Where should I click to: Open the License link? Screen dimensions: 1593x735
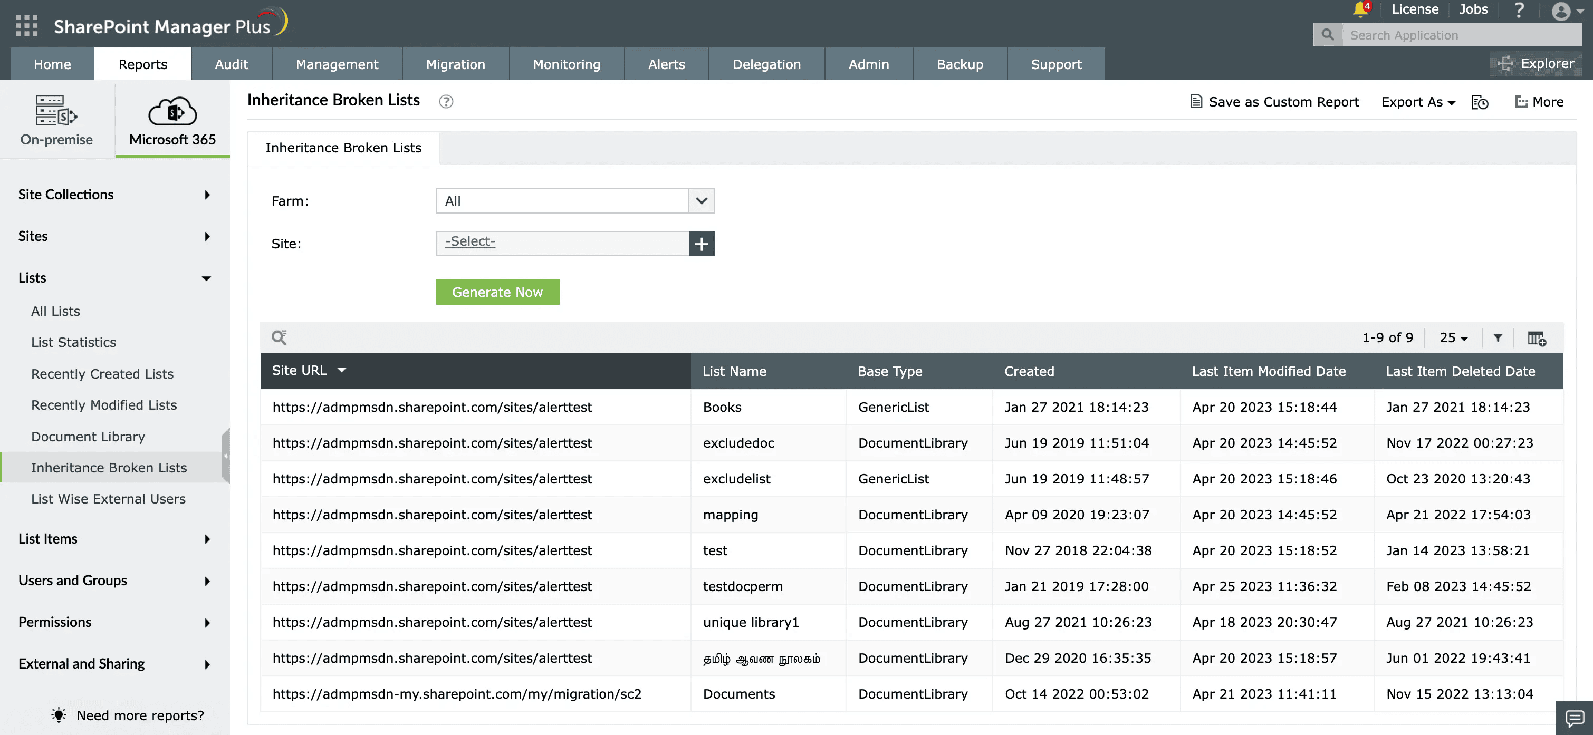click(1415, 9)
